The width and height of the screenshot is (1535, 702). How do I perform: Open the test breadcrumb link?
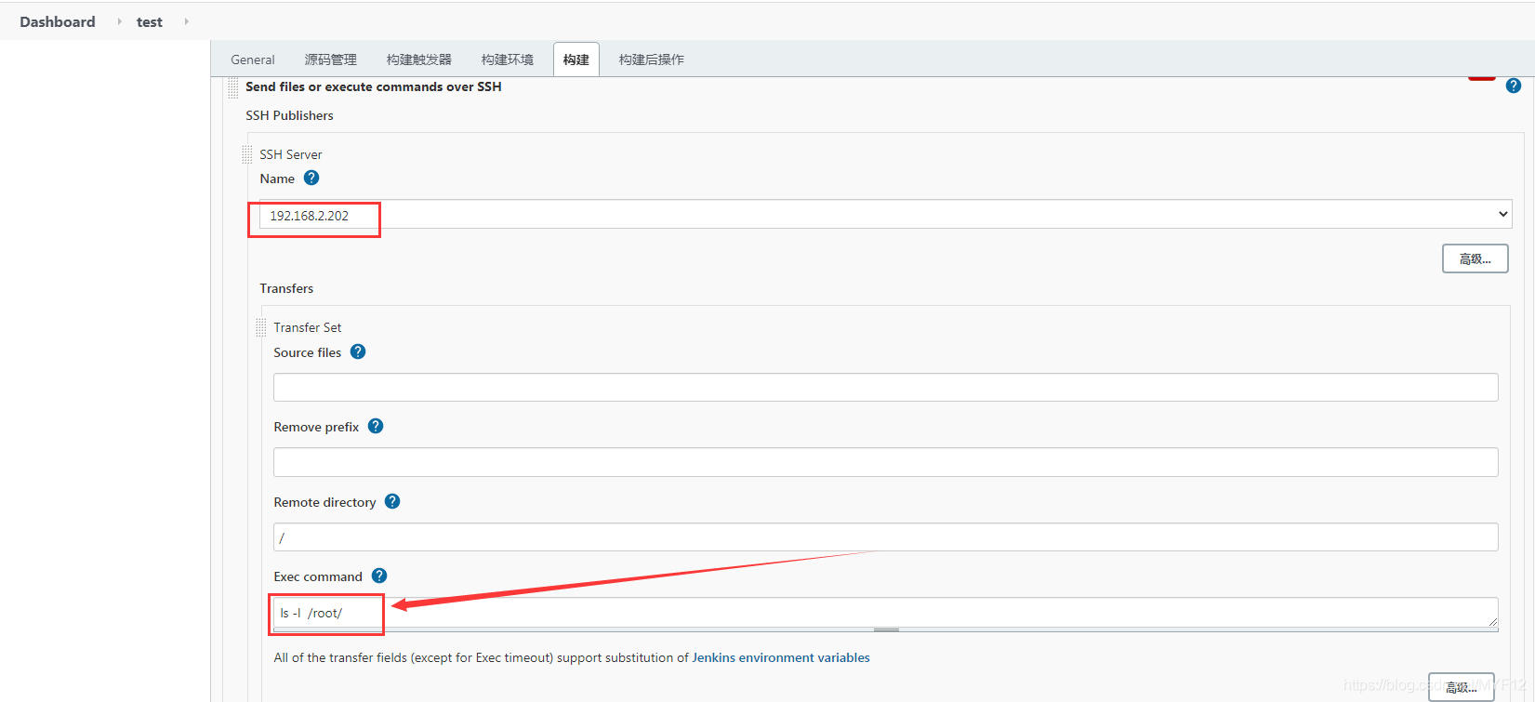tap(150, 21)
